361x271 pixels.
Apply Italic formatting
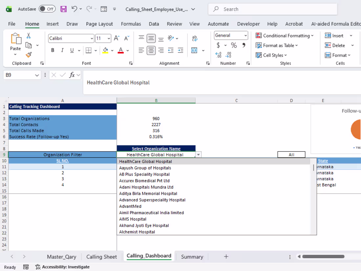pos(62,50)
